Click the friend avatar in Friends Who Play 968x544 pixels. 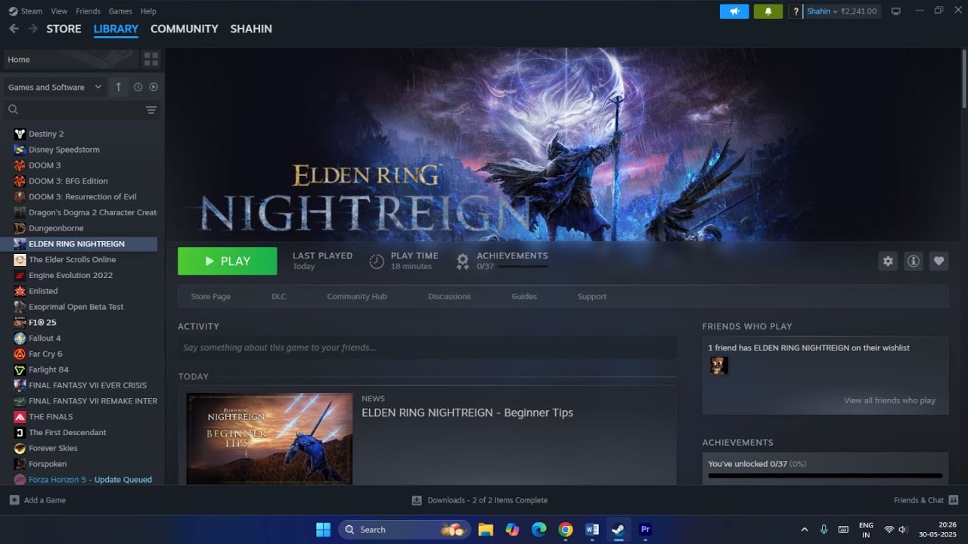click(x=718, y=366)
